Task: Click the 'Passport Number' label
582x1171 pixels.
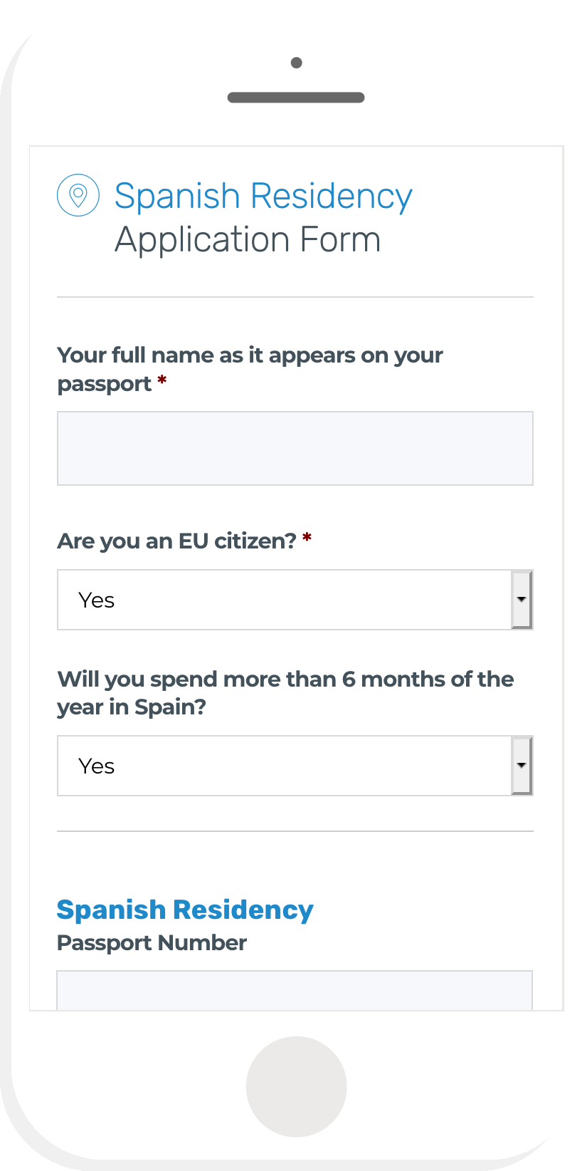Action: (152, 943)
